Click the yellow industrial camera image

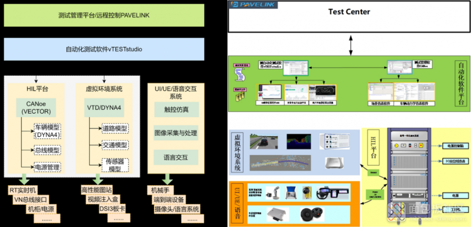(x=307, y=193)
